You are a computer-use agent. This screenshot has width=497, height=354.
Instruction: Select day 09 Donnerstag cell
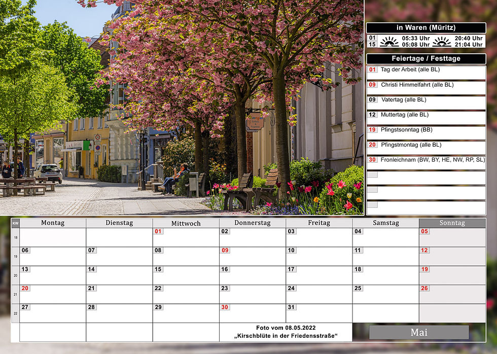tap(253, 257)
